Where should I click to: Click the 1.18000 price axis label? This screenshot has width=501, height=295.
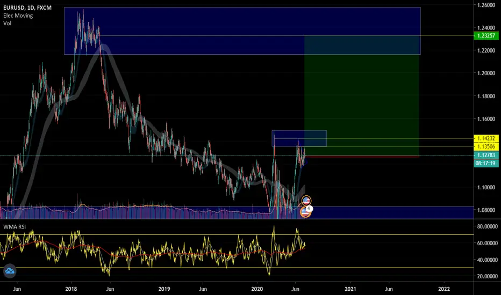coord(486,96)
